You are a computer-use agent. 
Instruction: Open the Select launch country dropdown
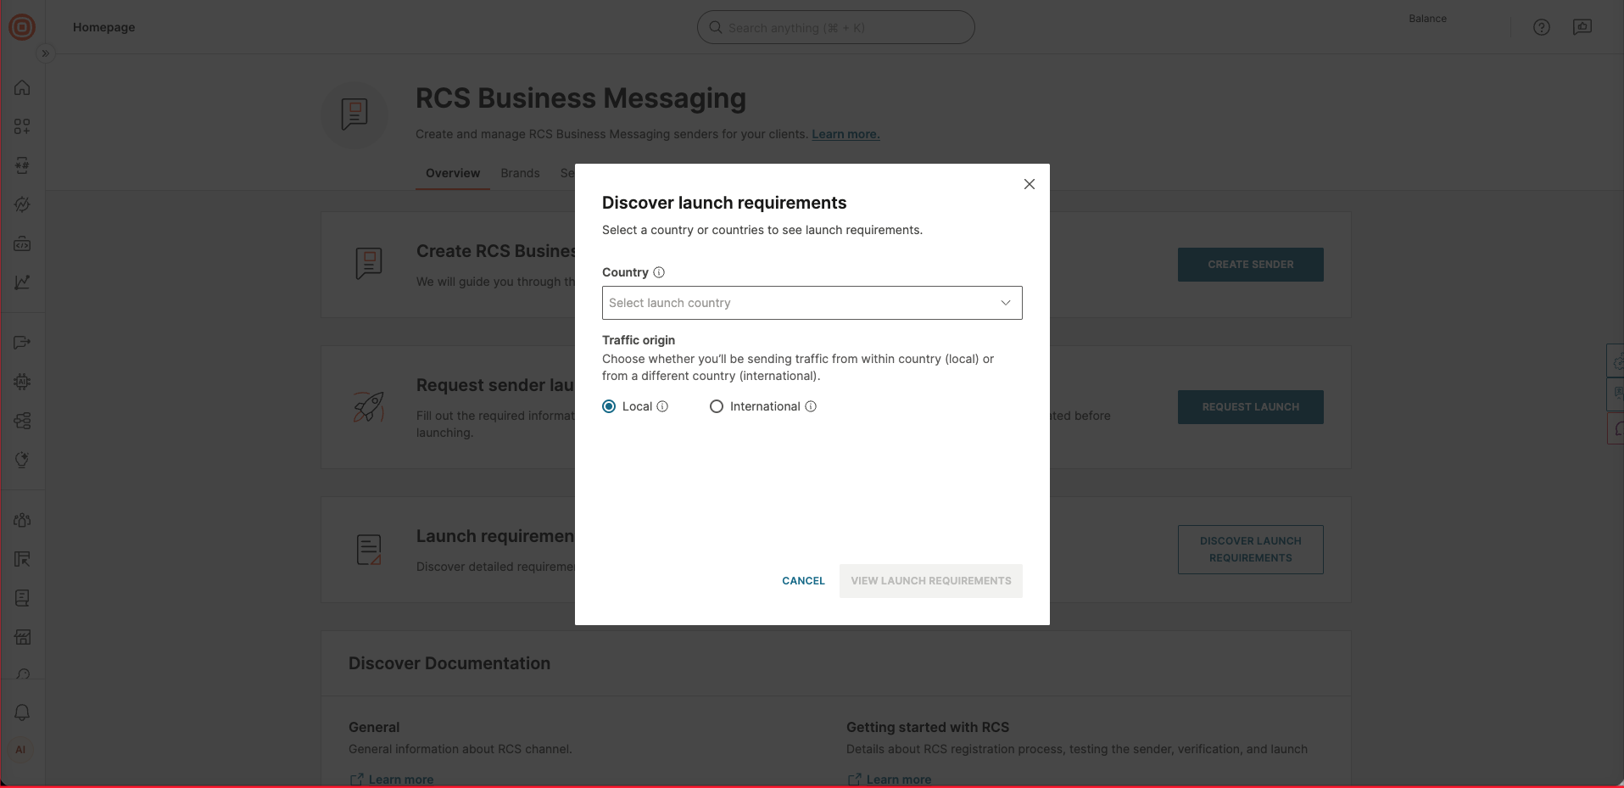812,303
